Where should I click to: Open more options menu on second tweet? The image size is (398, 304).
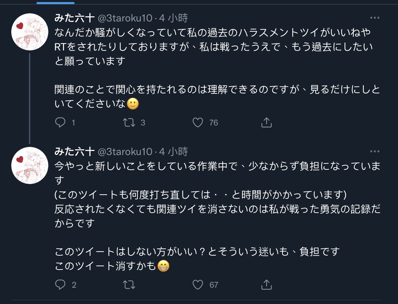click(375, 151)
